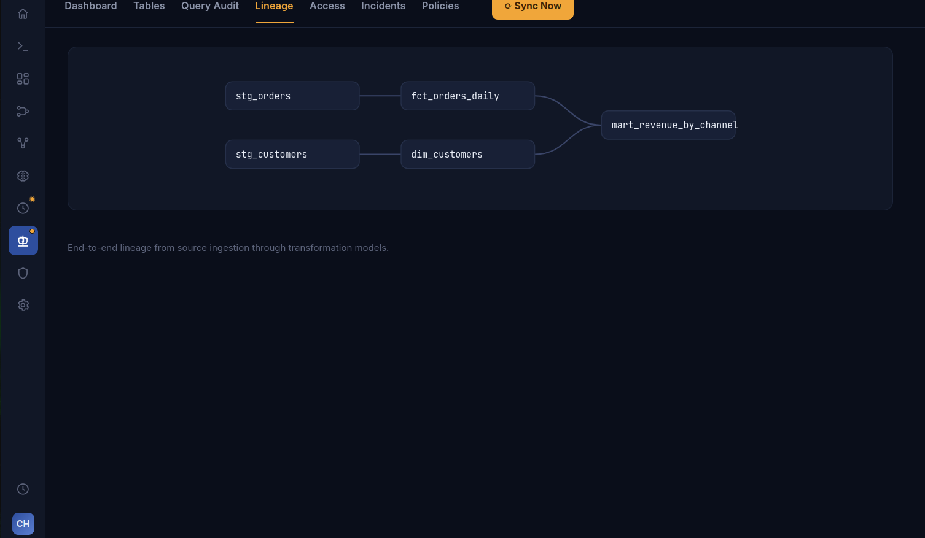The height and width of the screenshot is (538, 925).
Task: Switch to the Incidents tab
Action: pyautogui.click(x=383, y=6)
